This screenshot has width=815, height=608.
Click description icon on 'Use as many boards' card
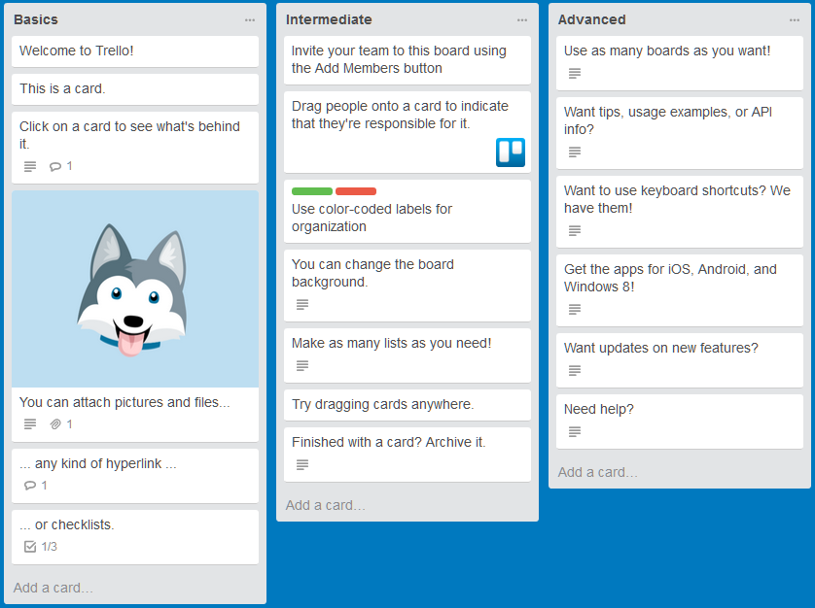click(x=575, y=73)
